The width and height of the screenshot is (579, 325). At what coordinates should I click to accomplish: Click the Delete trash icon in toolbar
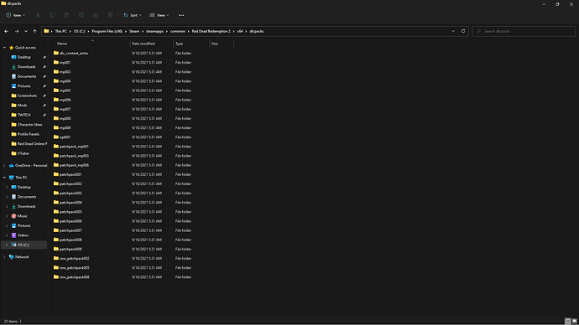click(110, 15)
